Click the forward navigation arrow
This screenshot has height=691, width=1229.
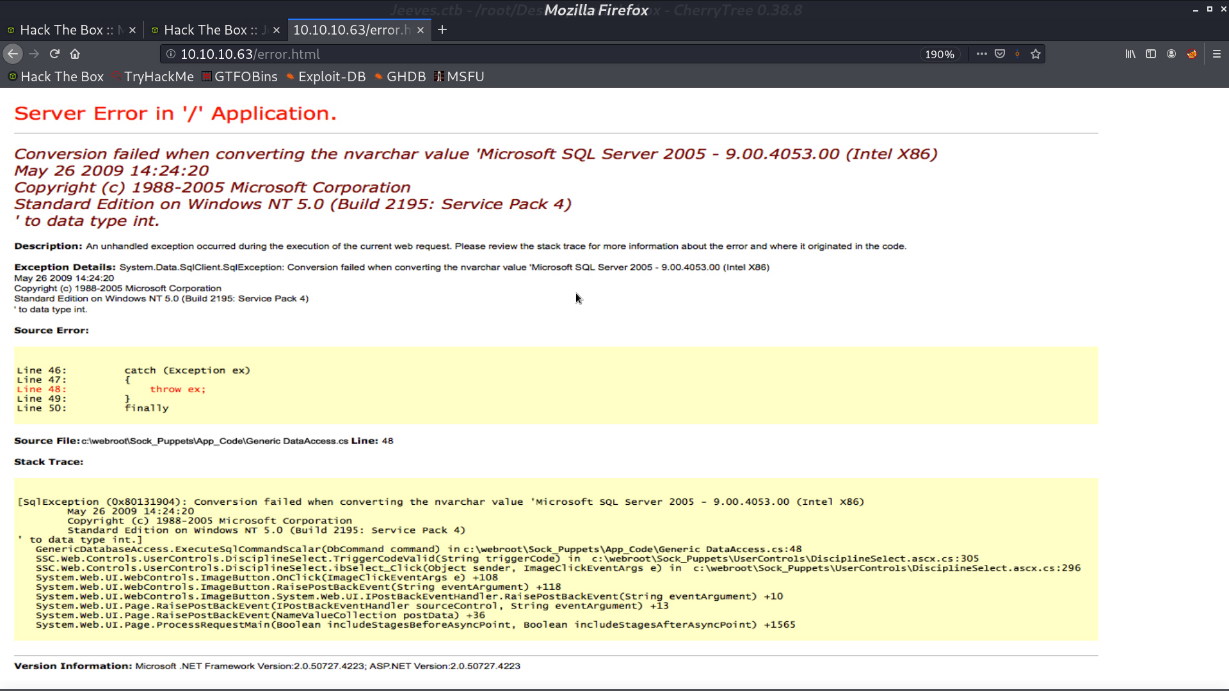(34, 54)
